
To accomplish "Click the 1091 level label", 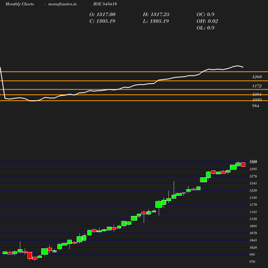I will 257,94.
